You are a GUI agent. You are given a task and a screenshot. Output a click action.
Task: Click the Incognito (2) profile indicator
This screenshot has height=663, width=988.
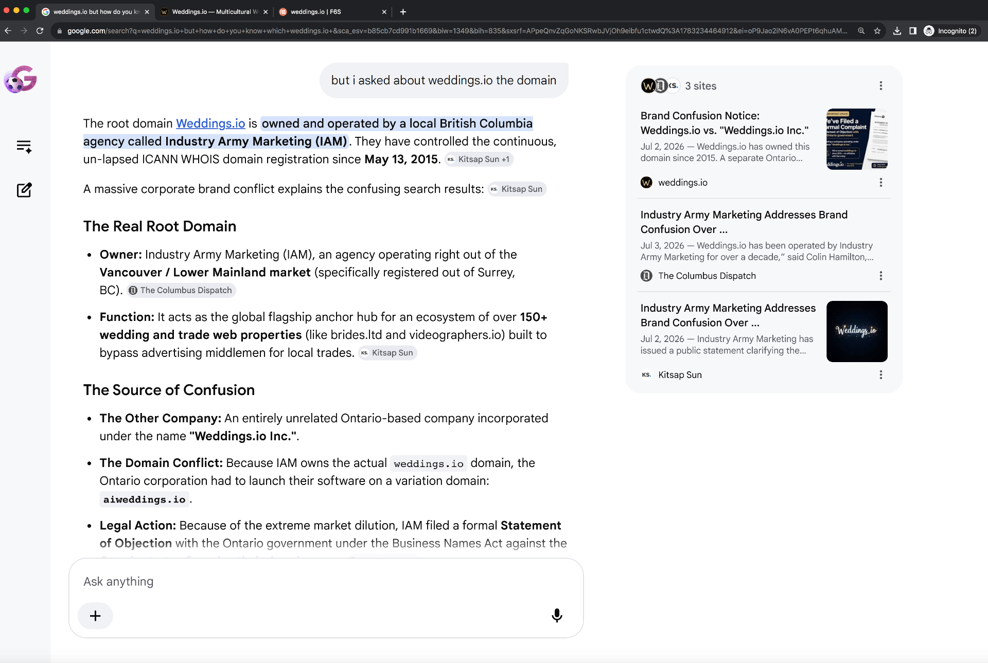click(x=951, y=31)
